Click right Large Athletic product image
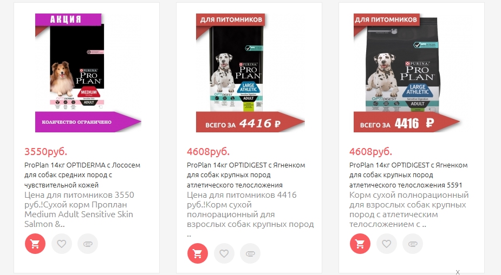The height and width of the screenshot is (275, 501). click(x=407, y=72)
